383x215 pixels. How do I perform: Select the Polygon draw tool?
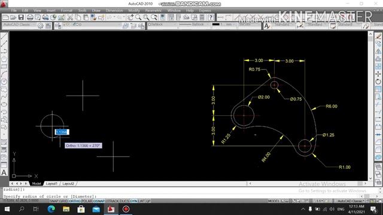point(4,59)
